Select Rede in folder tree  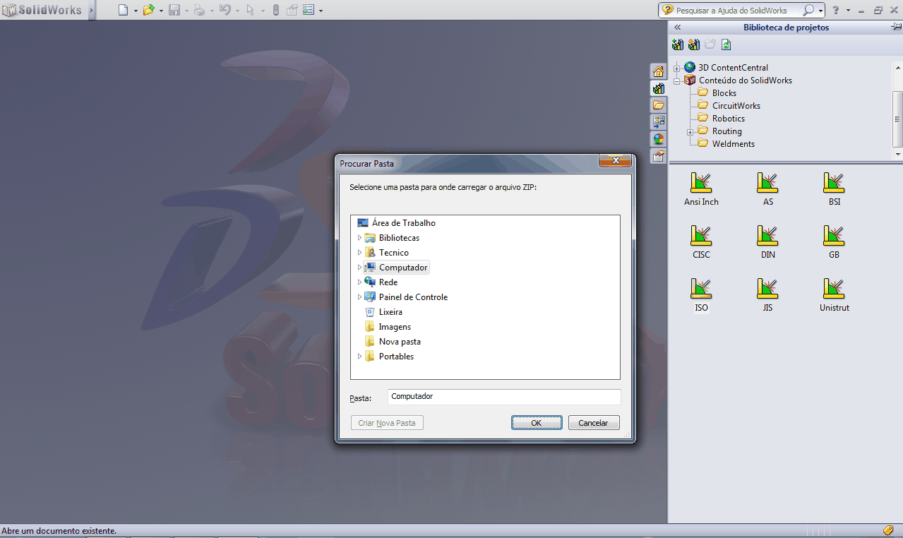381,282
